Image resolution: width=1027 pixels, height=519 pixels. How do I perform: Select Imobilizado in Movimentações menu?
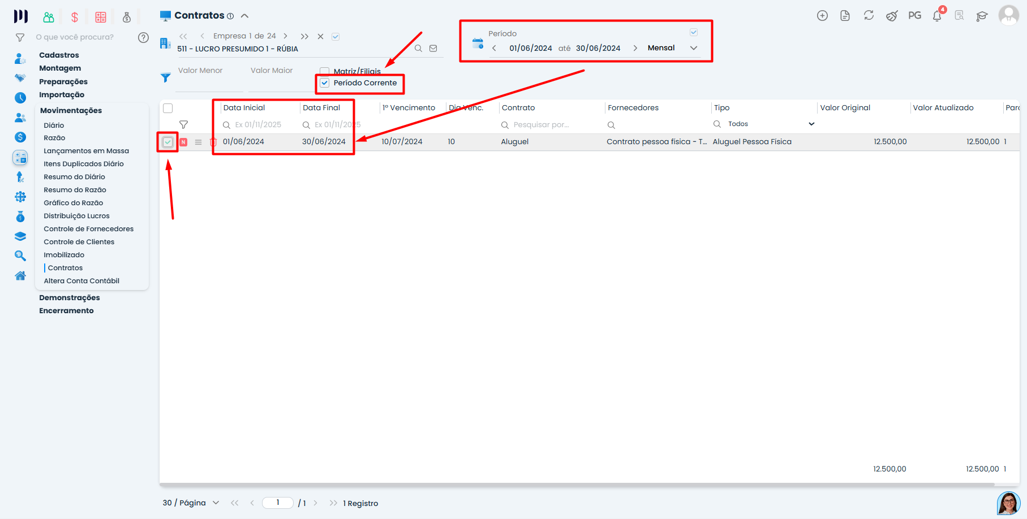pos(64,255)
